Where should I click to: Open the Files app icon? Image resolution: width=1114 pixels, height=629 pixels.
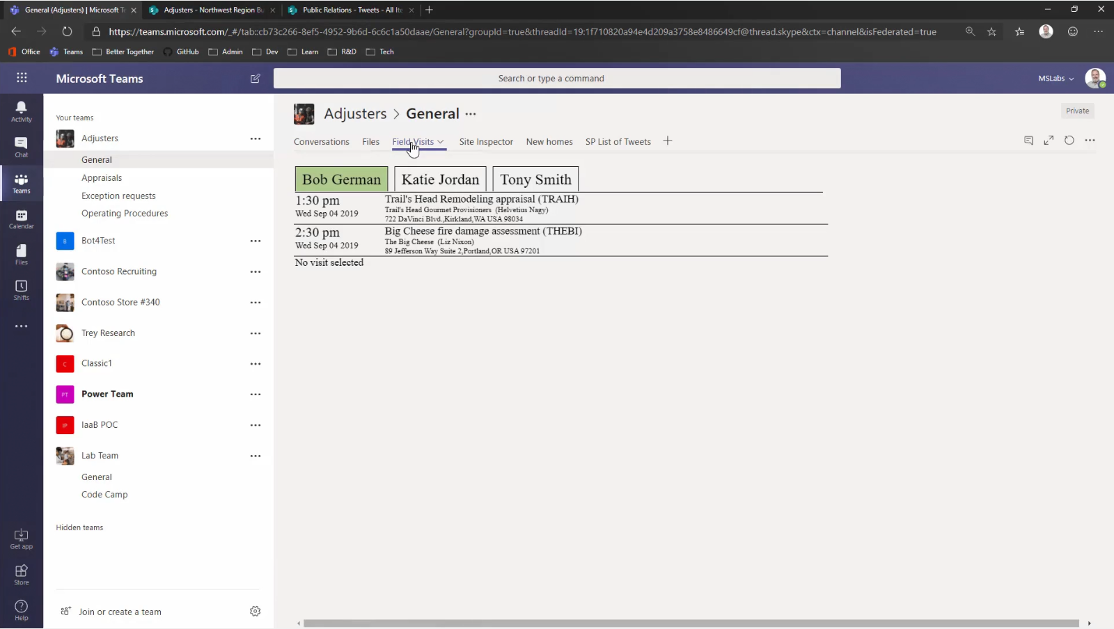(x=22, y=255)
